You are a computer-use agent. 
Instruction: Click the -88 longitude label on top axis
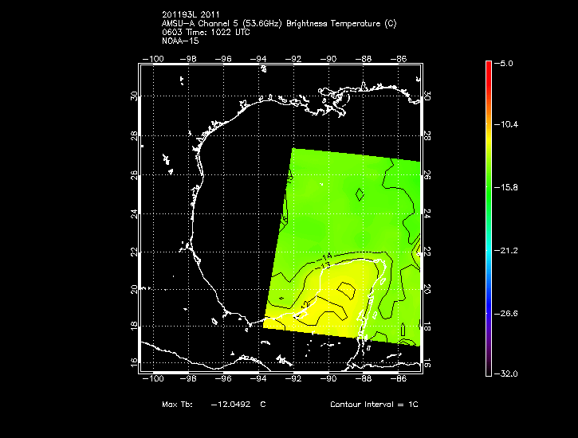363,59
